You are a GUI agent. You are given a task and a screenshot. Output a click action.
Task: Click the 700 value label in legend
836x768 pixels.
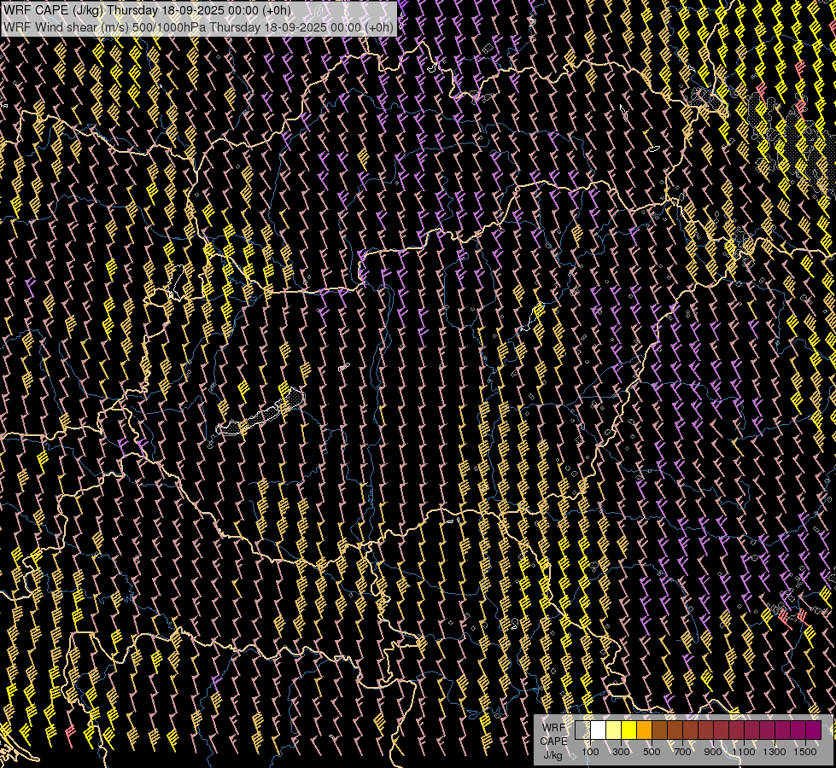(682, 752)
